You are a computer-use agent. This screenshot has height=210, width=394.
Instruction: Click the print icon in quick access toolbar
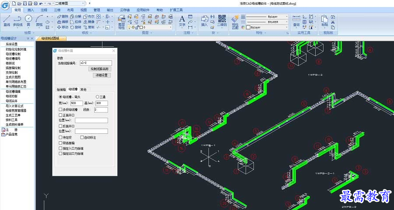[35, 3]
